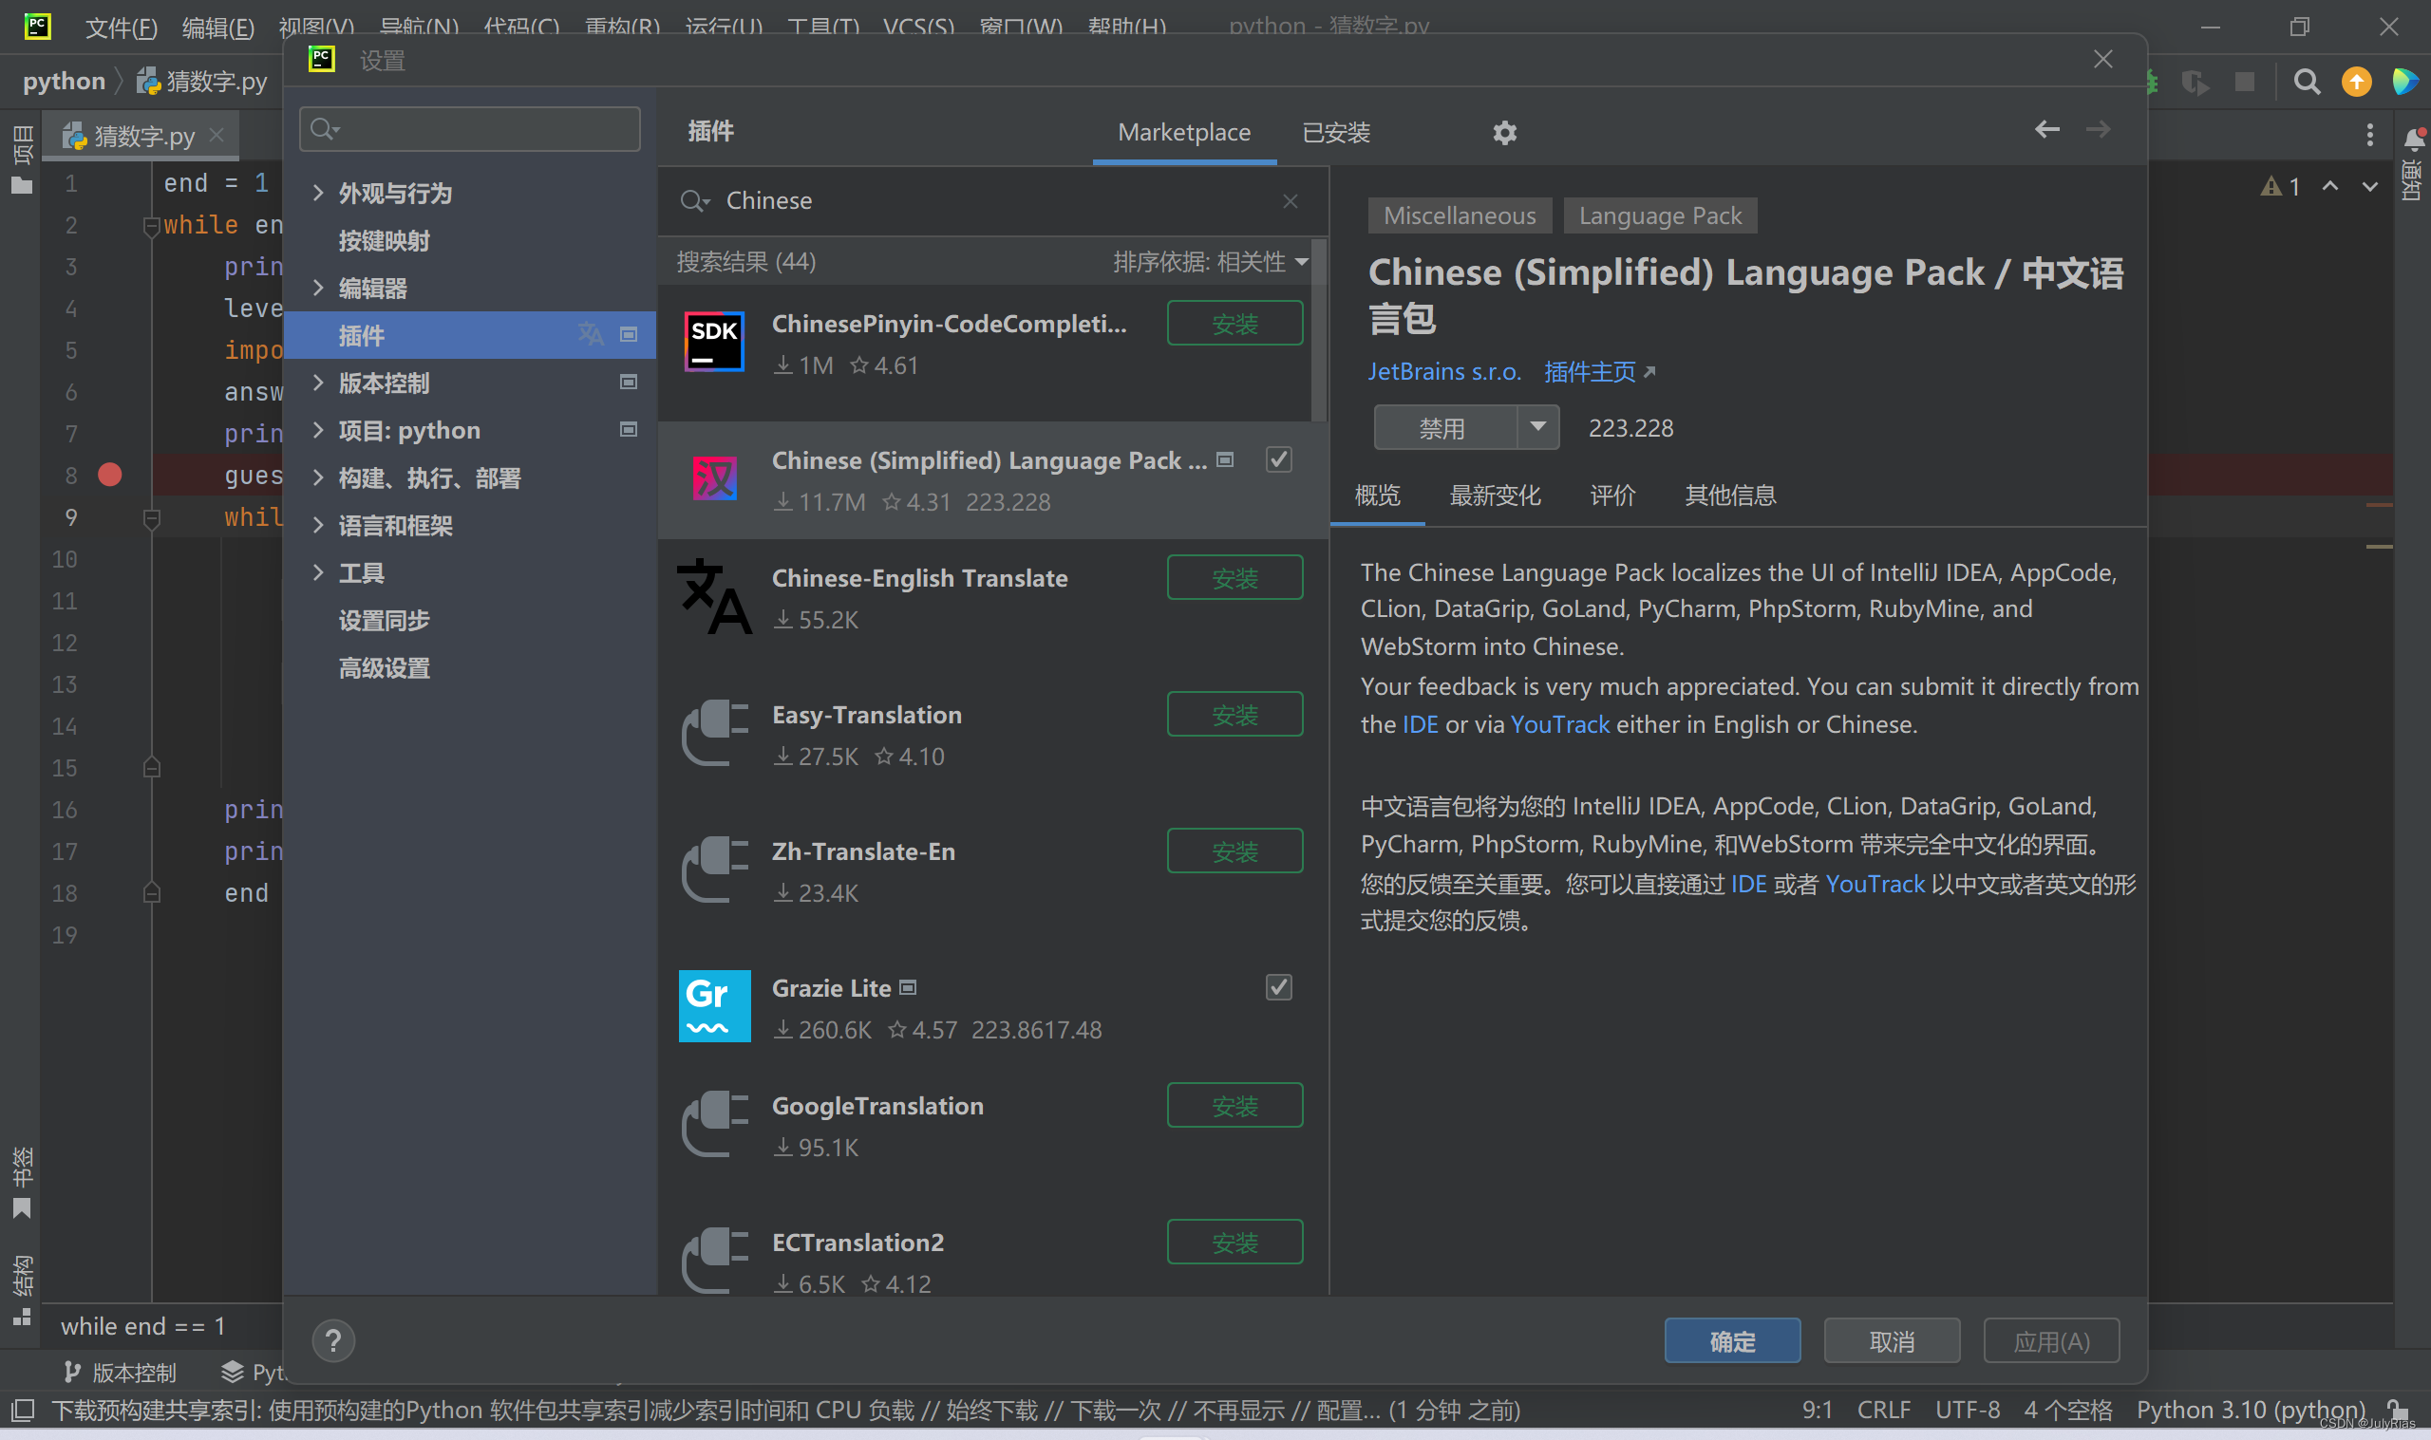
Task: Click the plugin list vertical scrollbar
Action: pos(1318,330)
